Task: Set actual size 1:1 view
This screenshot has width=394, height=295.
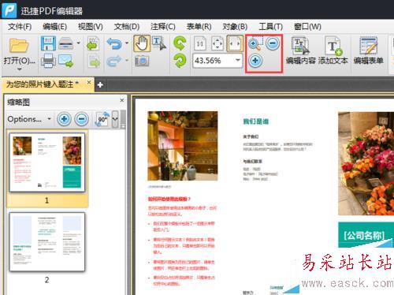Action: point(200,43)
